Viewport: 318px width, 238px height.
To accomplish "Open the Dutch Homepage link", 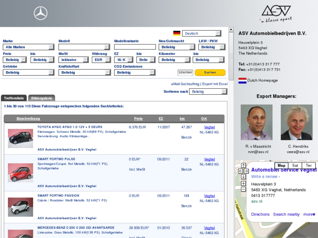I will point(262,80).
